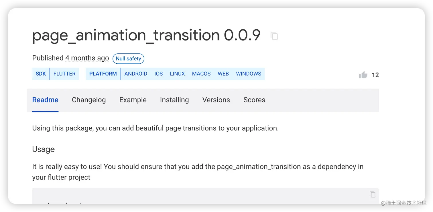Image resolution: width=433 pixels, height=212 pixels.
Task: View the Versions tab
Action: 216,100
